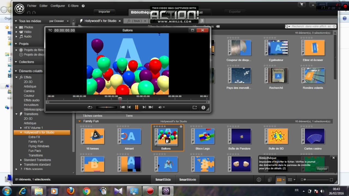Step forward one frame in preview
Screen dimensions: 349x196
click(144, 107)
